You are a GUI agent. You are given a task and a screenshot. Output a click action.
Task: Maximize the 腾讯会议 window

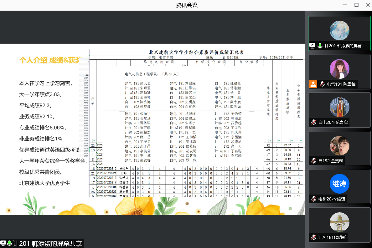pos(356,5)
